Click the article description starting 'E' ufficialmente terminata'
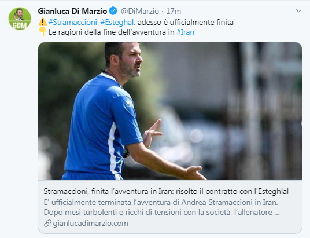 coord(161,202)
